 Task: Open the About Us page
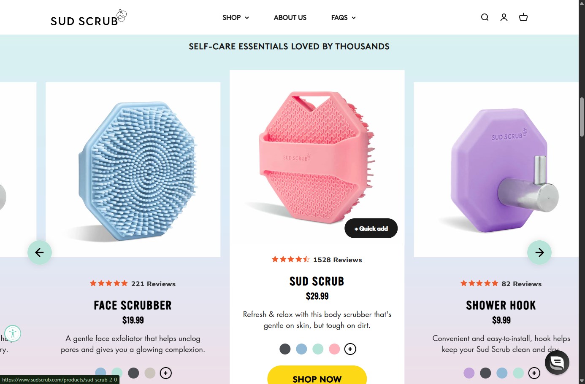point(290,18)
